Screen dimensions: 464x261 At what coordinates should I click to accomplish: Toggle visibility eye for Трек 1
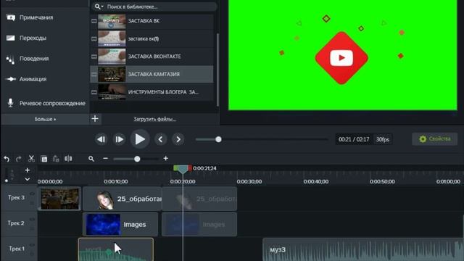pyautogui.click(x=32, y=245)
